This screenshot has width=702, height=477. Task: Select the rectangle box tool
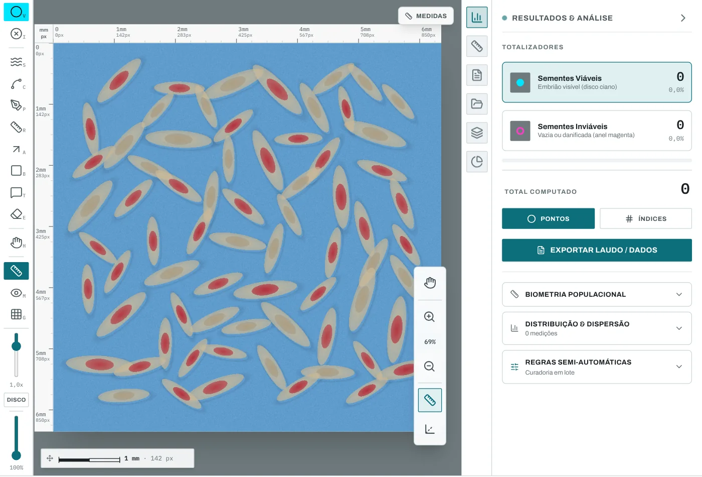17,171
